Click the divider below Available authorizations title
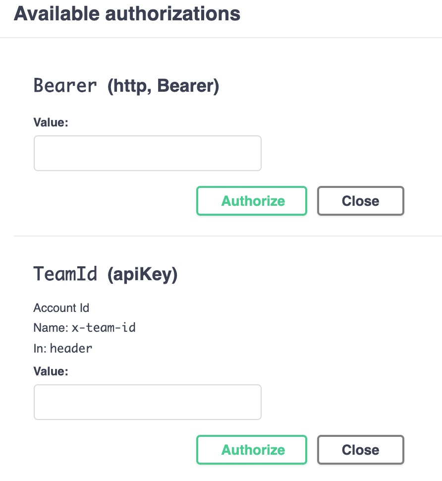The image size is (442, 481). [221, 38]
